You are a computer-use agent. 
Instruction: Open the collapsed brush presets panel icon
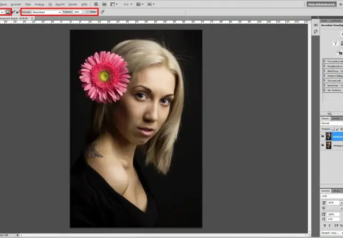(x=315, y=32)
